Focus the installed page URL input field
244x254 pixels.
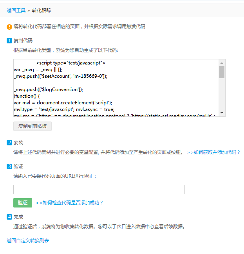tap(99, 190)
